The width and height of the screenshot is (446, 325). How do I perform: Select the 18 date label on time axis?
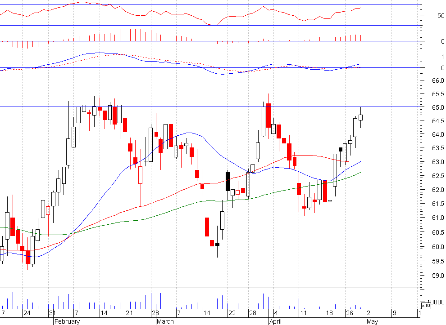tap(329, 313)
